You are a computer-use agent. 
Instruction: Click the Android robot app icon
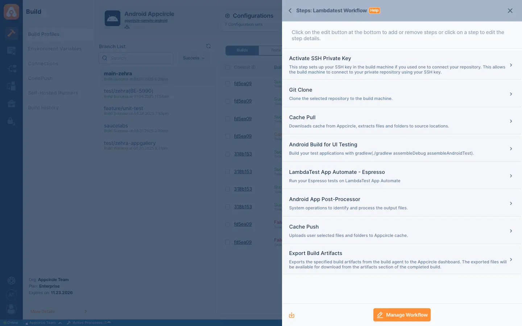click(112, 18)
